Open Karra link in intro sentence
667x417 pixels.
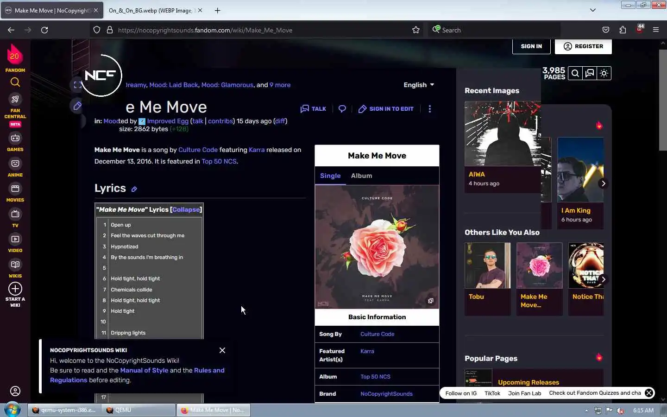pyautogui.click(x=257, y=150)
